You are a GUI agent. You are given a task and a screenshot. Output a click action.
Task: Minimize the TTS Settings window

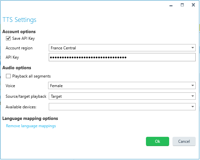point(171,5)
